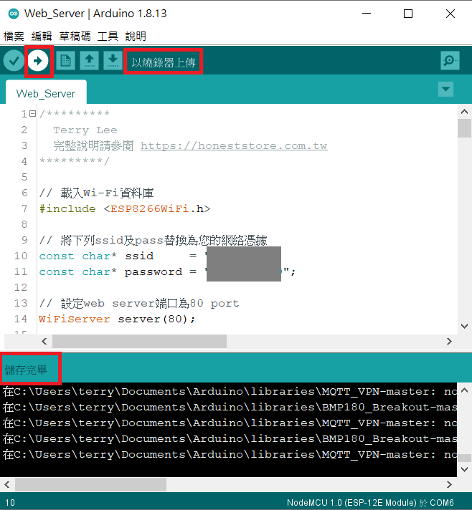The height and width of the screenshot is (510, 472).
Task: Open the 說明 menu
Action: [136, 36]
